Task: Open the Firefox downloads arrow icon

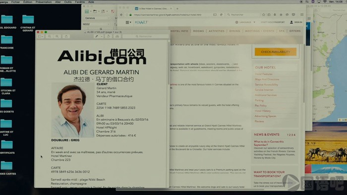Action: (275, 15)
